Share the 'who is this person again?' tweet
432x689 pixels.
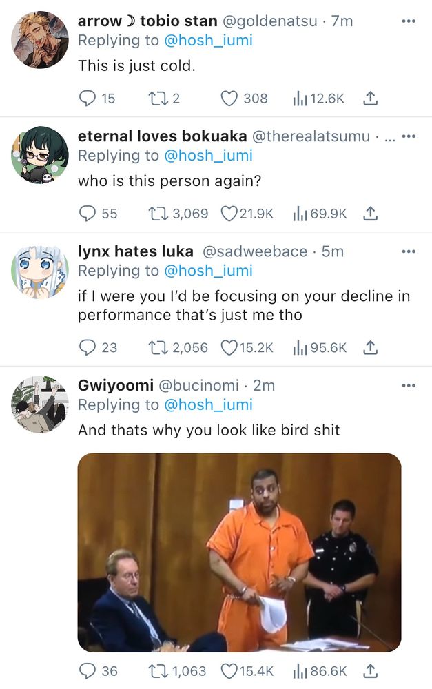coord(370,214)
